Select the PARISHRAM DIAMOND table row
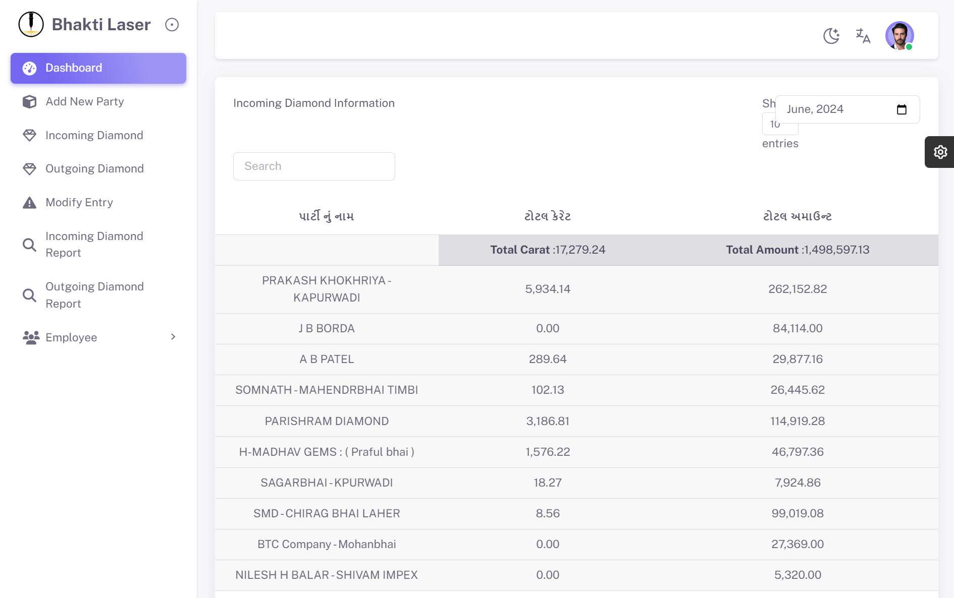Image resolution: width=954 pixels, height=598 pixels. point(327,421)
